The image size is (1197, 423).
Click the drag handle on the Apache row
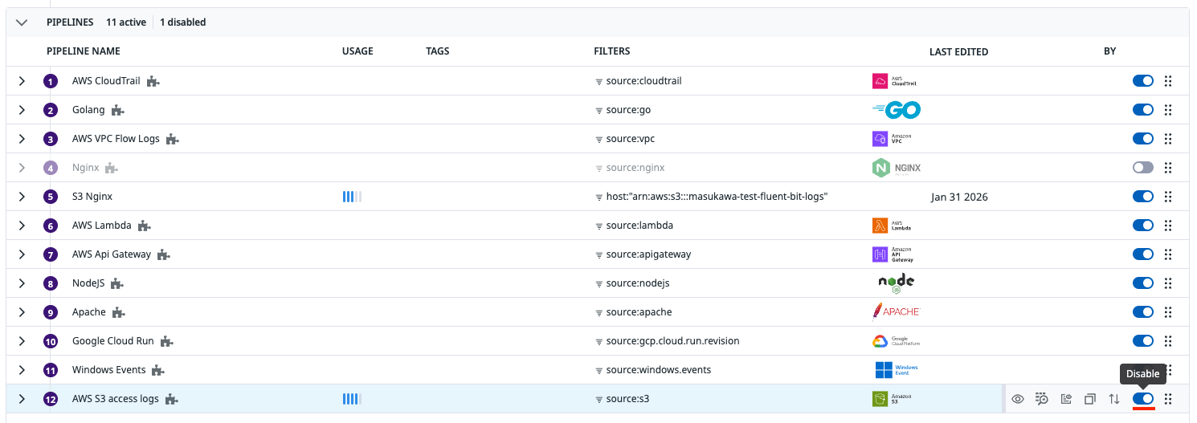[1168, 312]
